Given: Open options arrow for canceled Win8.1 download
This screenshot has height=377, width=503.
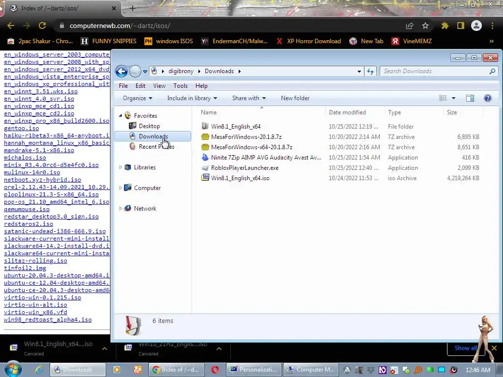Looking at the screenshot, I should [105, 349].
